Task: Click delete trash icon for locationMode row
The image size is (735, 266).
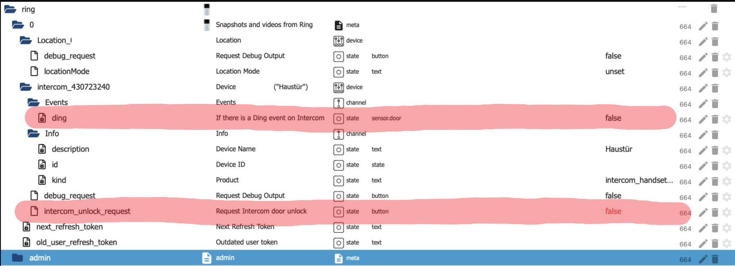Action: click(715, 73)
